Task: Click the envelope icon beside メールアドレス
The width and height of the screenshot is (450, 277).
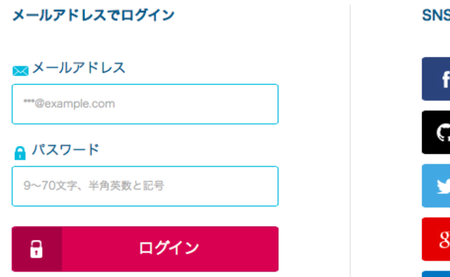Action: tap(21, 71)
